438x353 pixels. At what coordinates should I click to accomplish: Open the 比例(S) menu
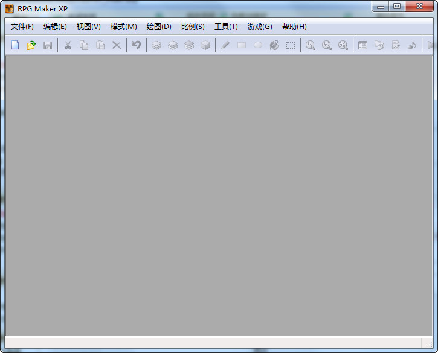(193, 27)
